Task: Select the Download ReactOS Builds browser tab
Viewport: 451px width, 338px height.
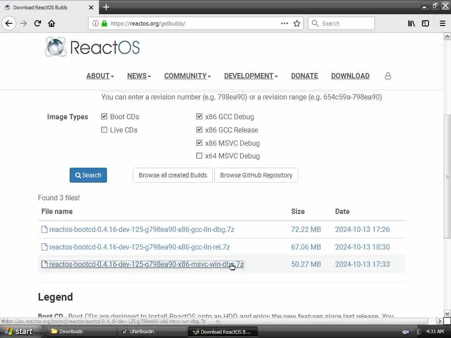Action: (x=49, y=7)
